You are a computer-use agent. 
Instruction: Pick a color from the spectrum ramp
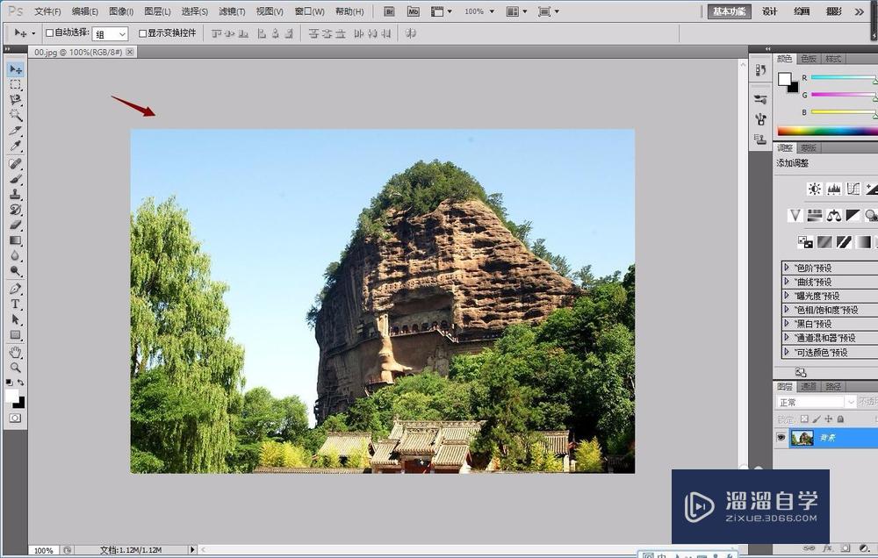point(828,131)
